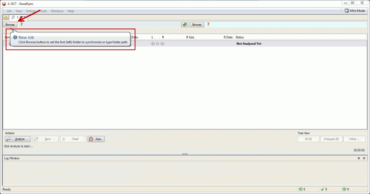Open the Job menu

pyautogui.click(x=9, y=11)
